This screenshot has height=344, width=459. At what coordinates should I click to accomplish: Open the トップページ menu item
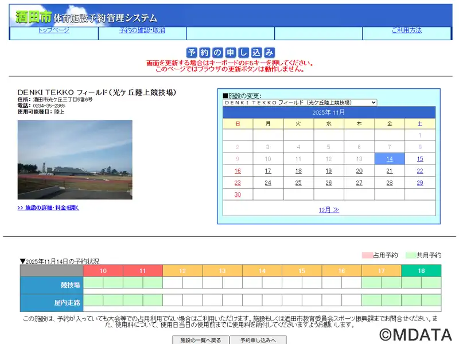(x=54, y=30)
